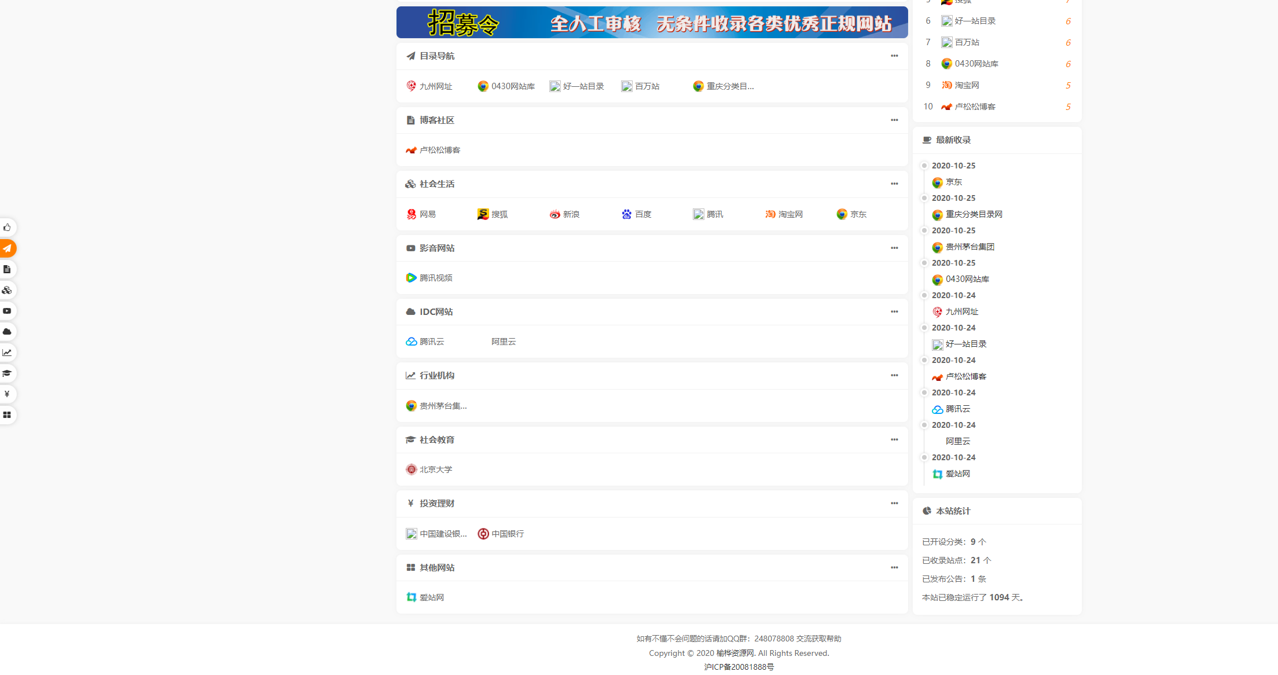Click the 招募令 banner image

[652, 23]
